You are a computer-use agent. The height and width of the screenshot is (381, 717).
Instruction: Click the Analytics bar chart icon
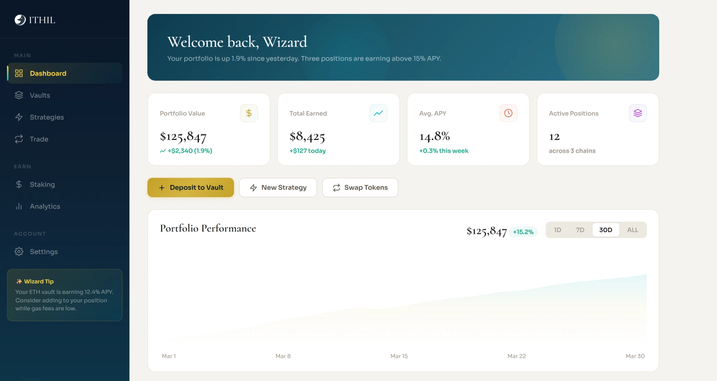click(19, 206)
